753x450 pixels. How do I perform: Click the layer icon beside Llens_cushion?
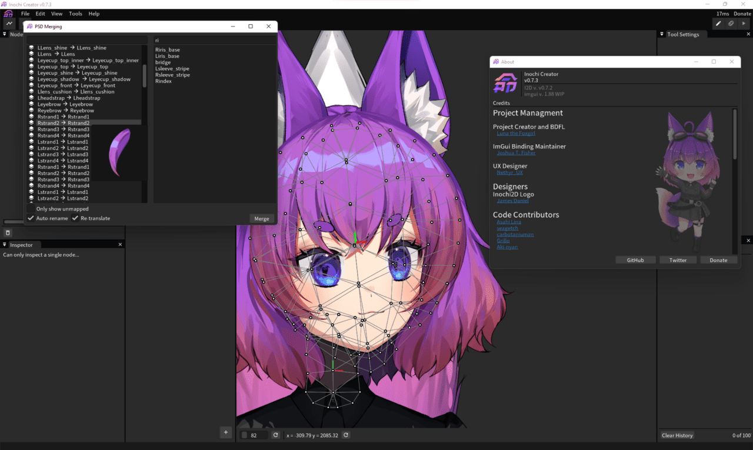[x=32, y=92]
